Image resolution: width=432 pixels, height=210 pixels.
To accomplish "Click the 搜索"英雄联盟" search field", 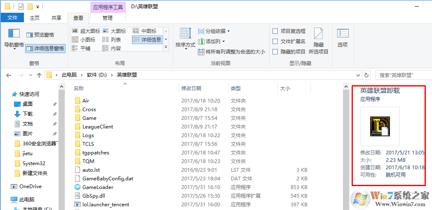I will coord(402,75).
